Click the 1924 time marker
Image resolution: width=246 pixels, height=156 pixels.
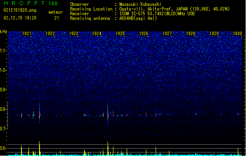pyautogui.click(x=97, y=34)
